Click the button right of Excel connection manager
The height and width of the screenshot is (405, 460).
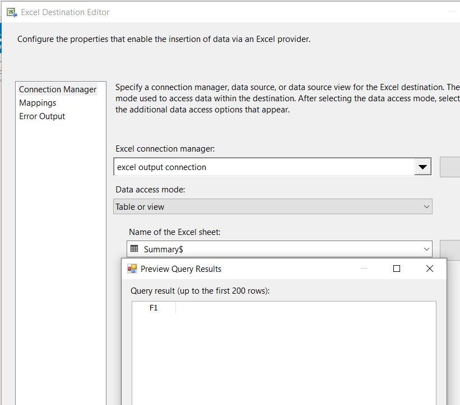451,167
